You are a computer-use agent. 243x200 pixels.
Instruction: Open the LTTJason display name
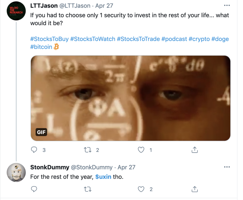44,6
